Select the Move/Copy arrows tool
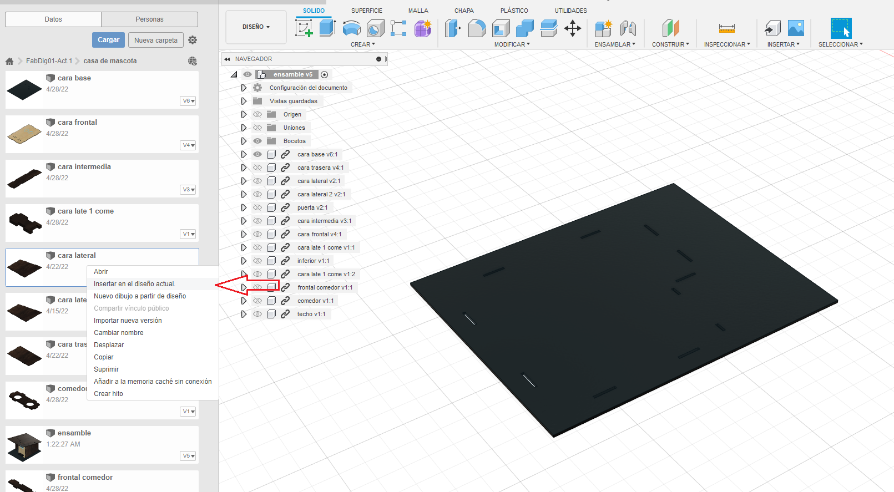 pos(572,28)
